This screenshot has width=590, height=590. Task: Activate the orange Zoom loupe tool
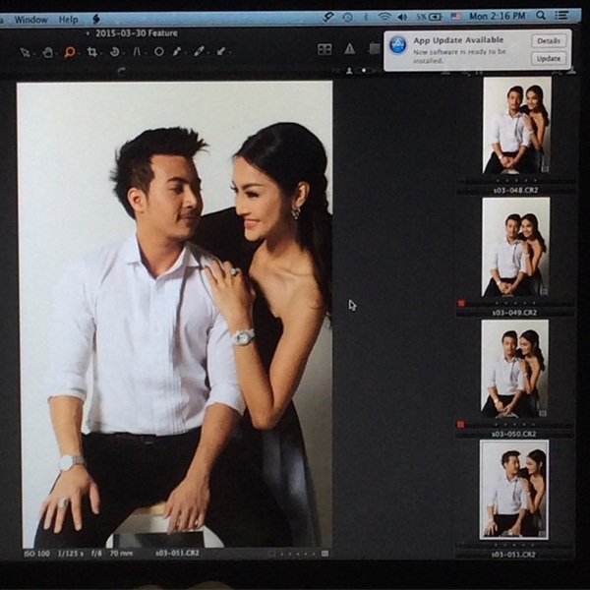[x=69, y=52]
